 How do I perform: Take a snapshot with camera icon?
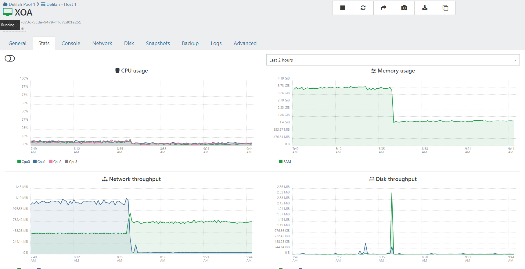coord(404,8)
